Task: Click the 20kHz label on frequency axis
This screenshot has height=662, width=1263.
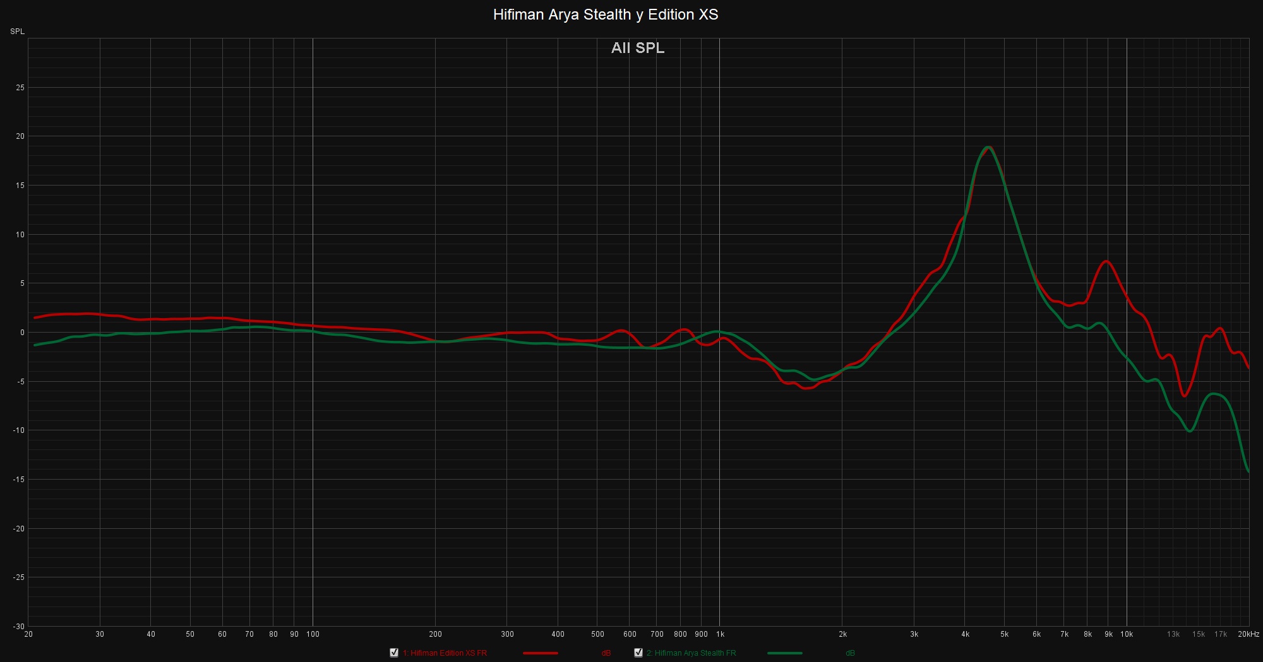Action: click(x=1248, y=634)
